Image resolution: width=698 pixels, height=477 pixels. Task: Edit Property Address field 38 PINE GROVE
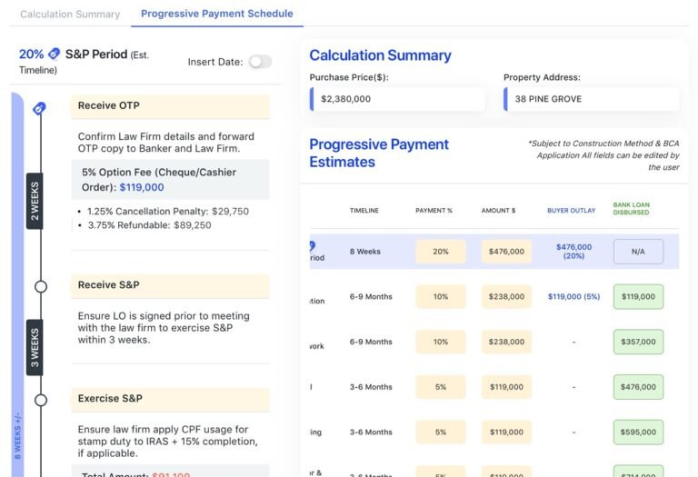591,99
